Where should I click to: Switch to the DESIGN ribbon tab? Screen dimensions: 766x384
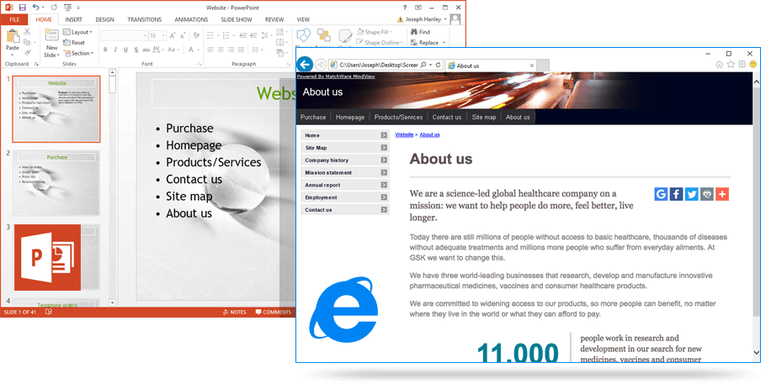click(x=104, y=19)
